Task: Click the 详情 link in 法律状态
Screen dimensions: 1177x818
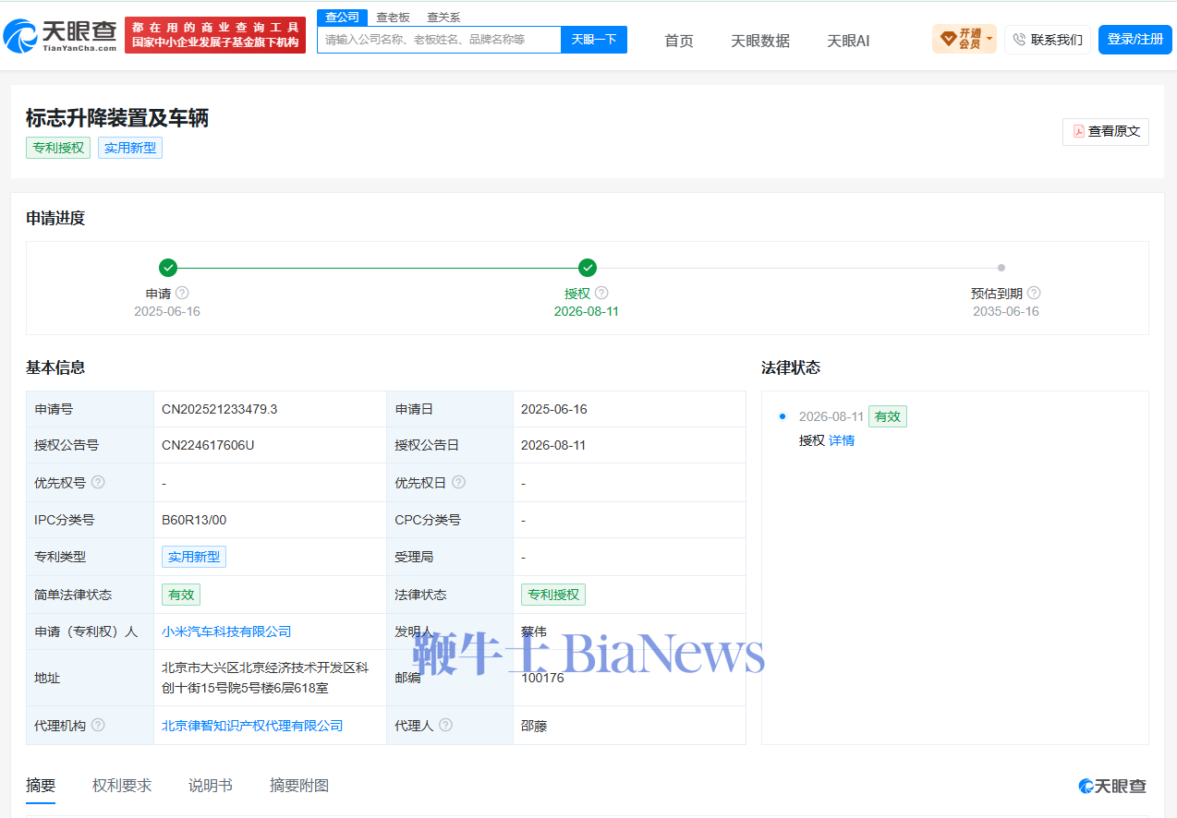Action: [x=842, y=440]
